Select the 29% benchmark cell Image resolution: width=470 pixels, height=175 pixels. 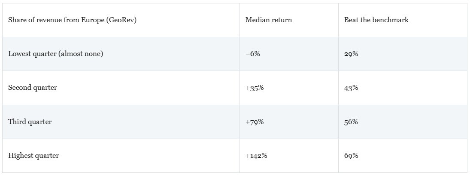351,54
